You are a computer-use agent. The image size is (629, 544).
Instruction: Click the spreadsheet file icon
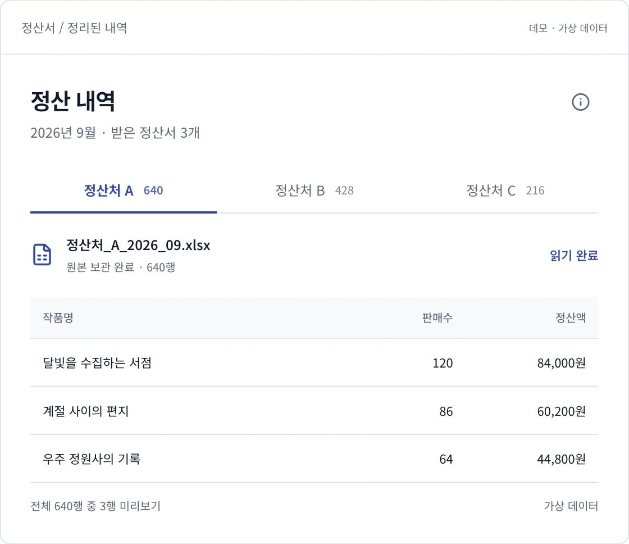click(42, 255)
